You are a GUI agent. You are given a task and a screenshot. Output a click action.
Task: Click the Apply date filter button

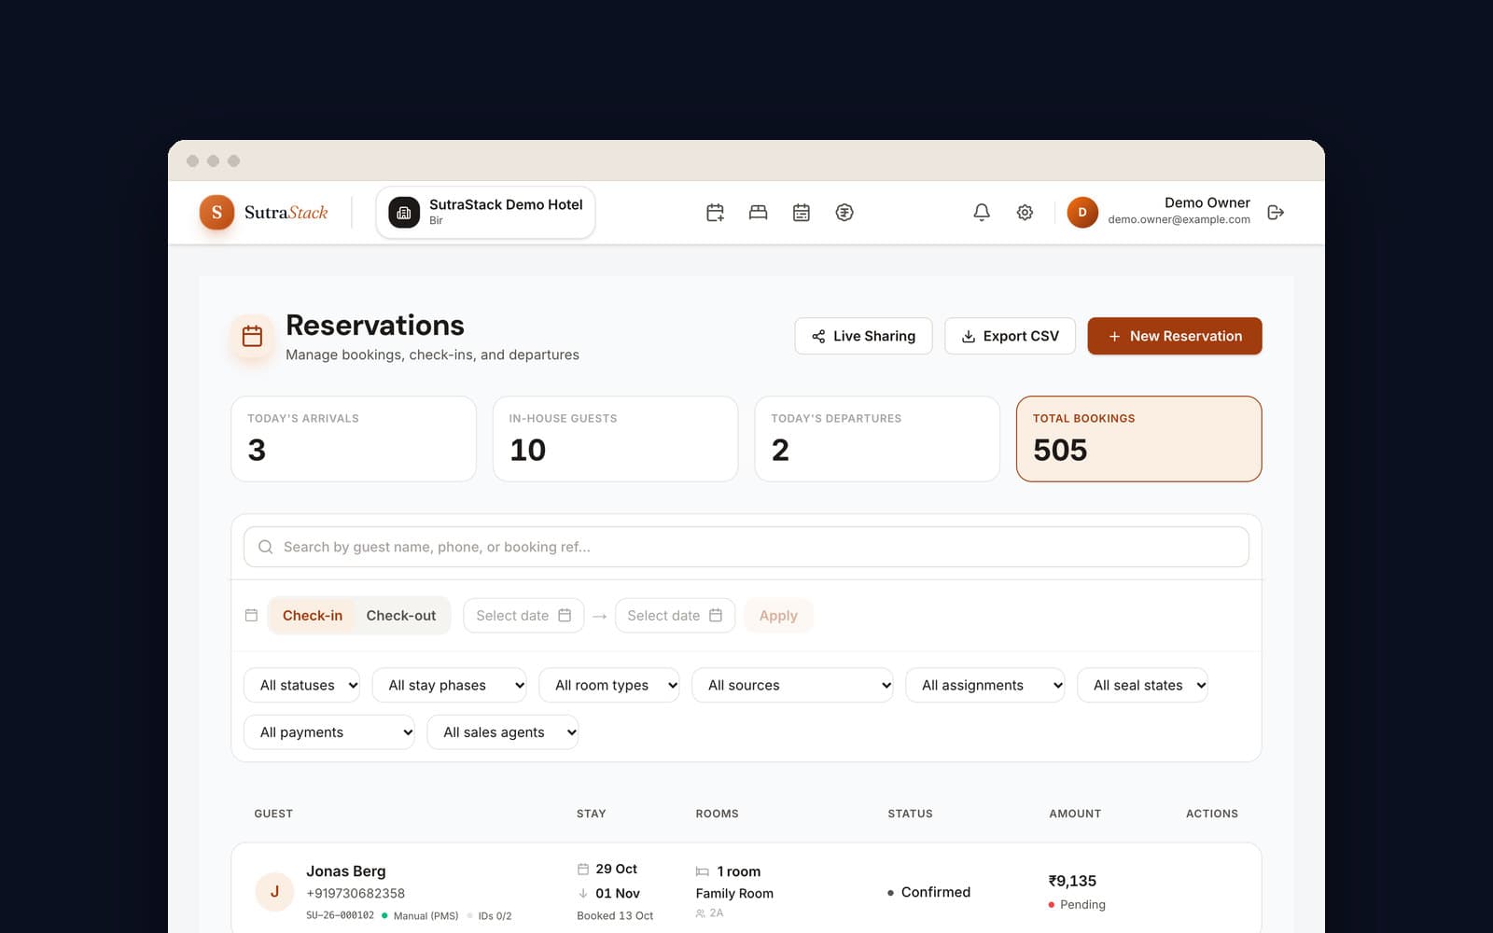coord(778,616)
